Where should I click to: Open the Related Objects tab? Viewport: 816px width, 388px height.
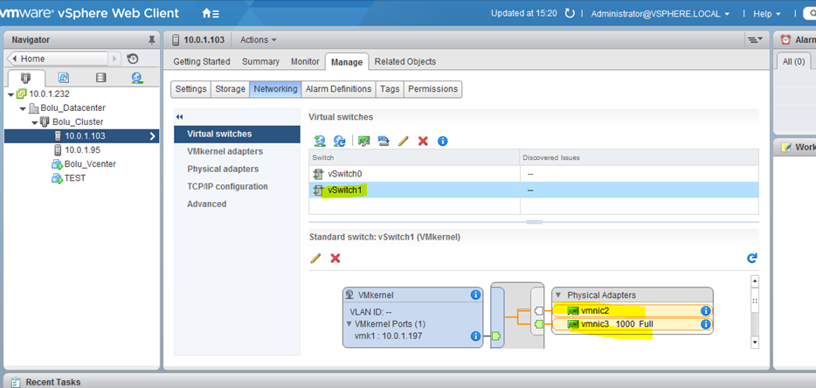tap(405, 61)
